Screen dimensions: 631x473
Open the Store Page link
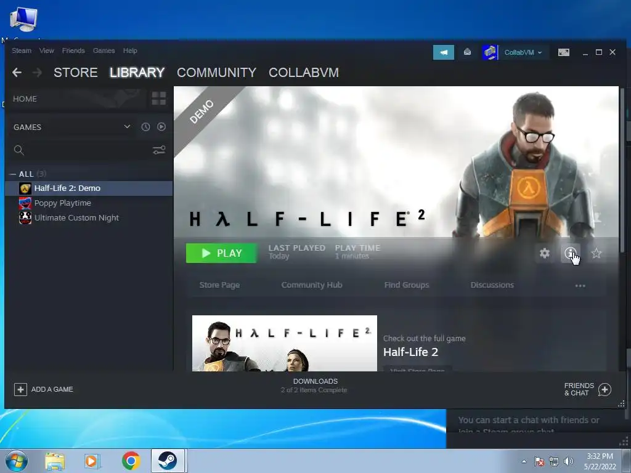pos(220,285)
